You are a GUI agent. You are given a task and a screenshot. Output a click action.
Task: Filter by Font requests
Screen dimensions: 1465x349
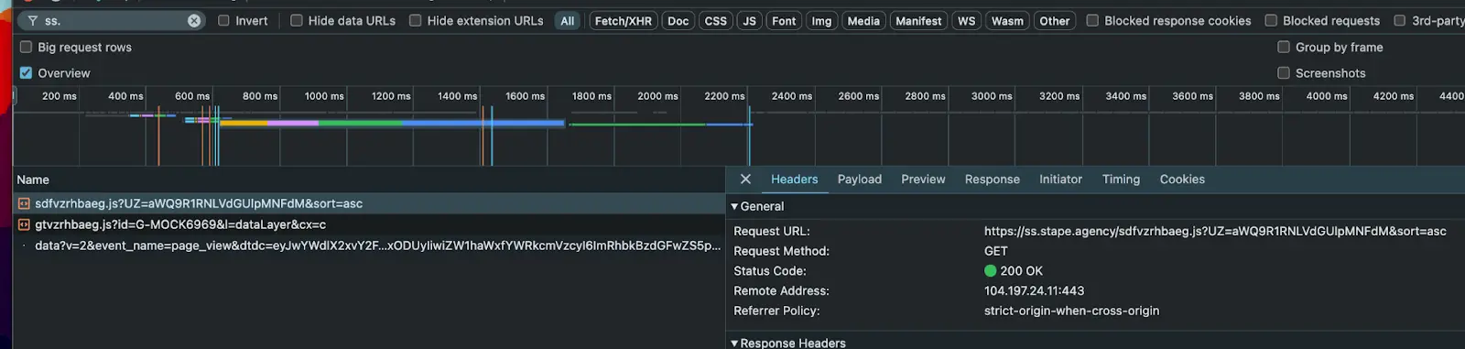[x=784, y=20]
